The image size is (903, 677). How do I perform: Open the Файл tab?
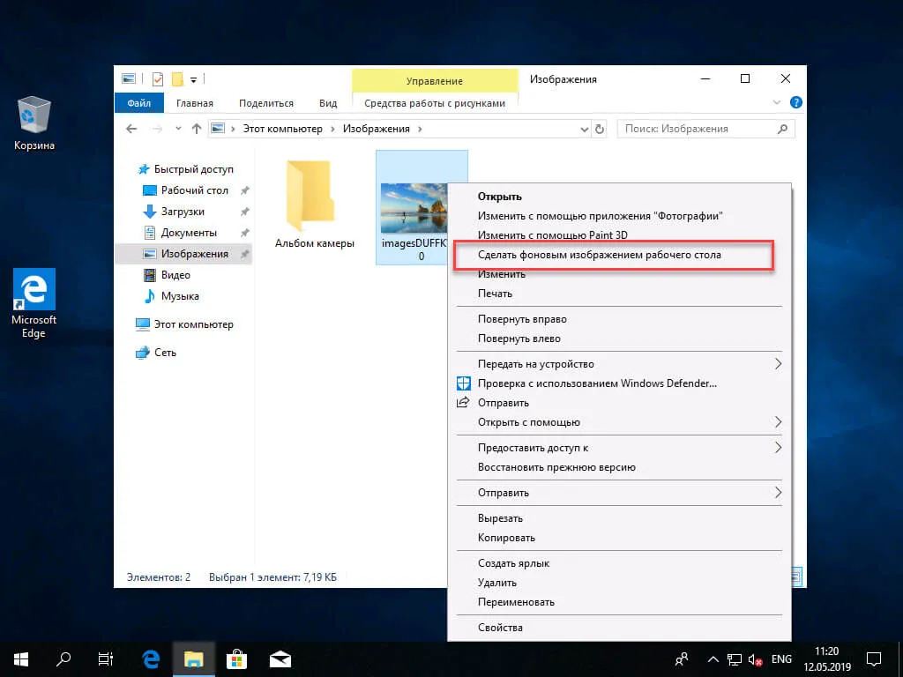(138, 103)
